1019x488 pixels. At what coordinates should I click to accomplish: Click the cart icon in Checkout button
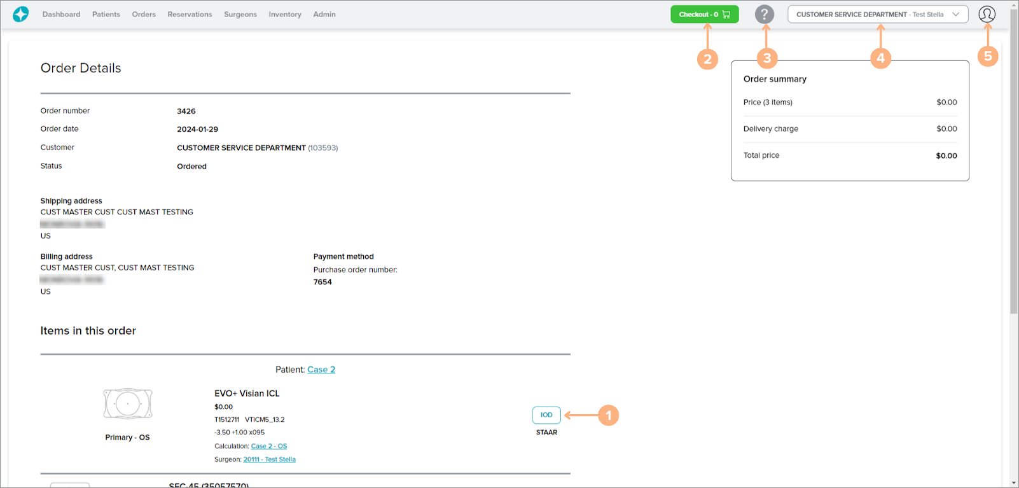726,15
